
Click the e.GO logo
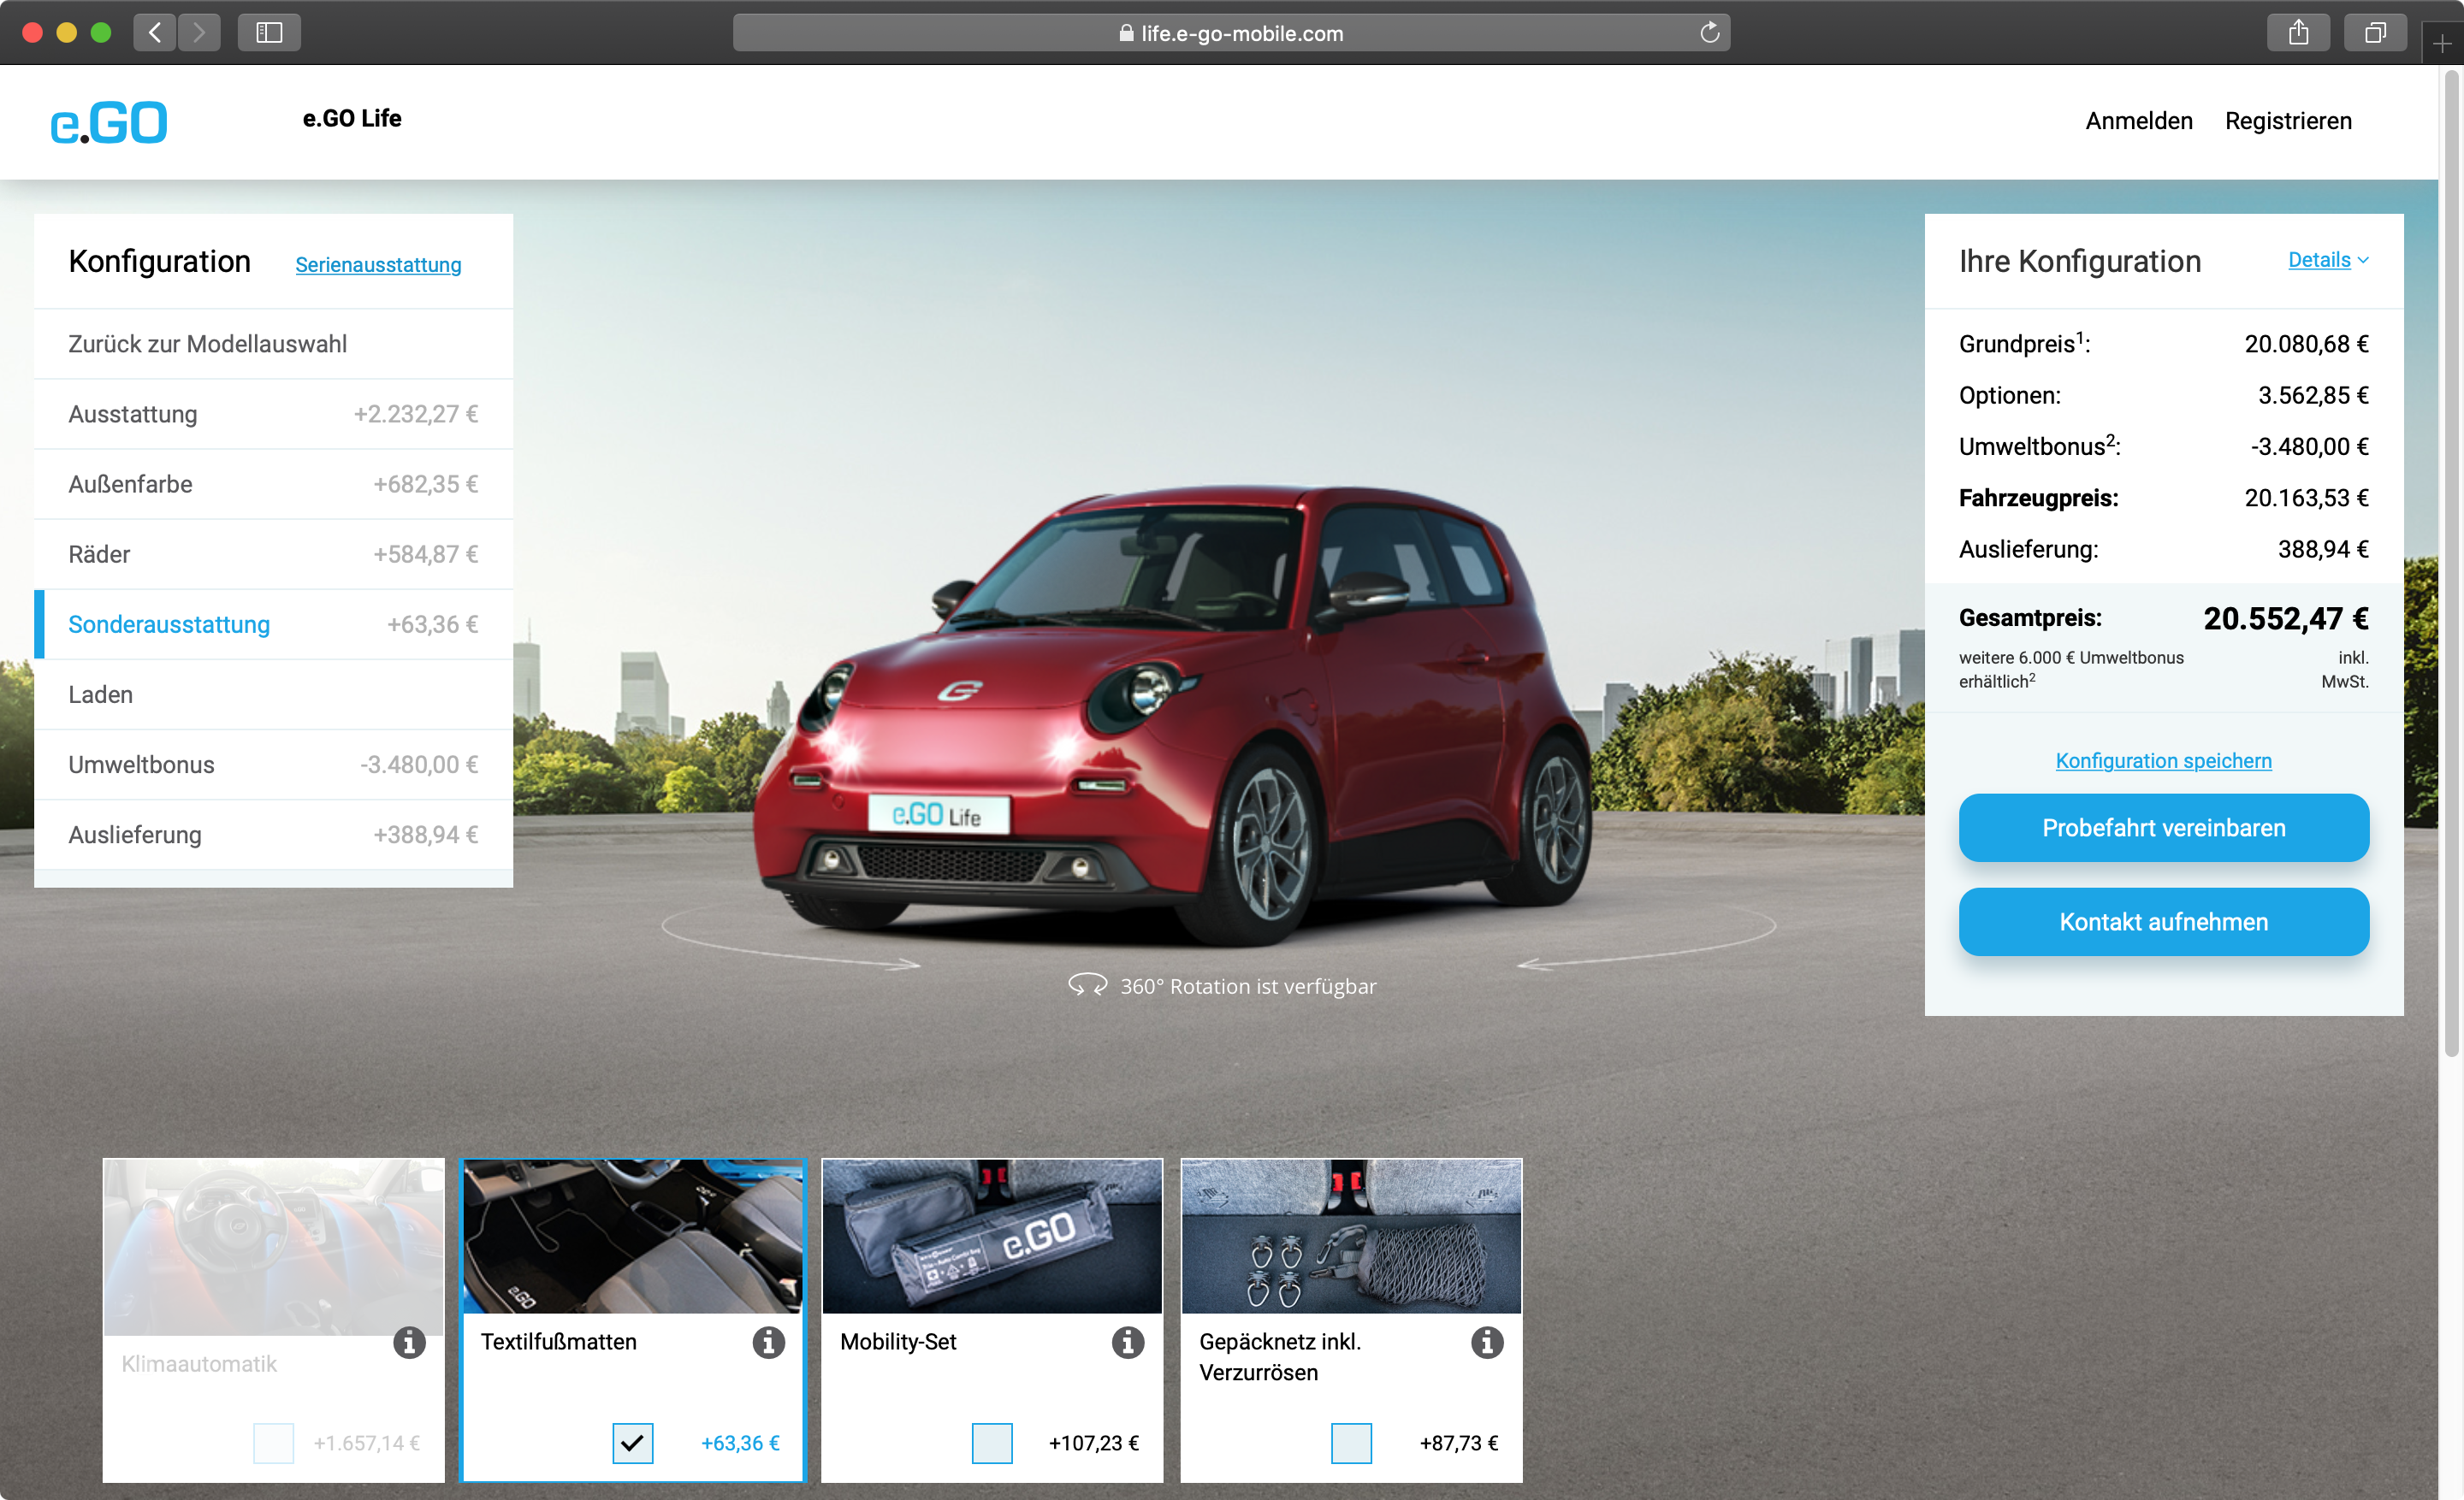[109, 122]
